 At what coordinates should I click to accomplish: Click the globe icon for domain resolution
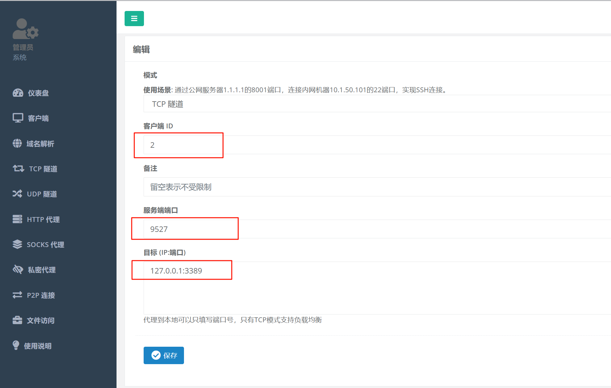tap(17, 143)
